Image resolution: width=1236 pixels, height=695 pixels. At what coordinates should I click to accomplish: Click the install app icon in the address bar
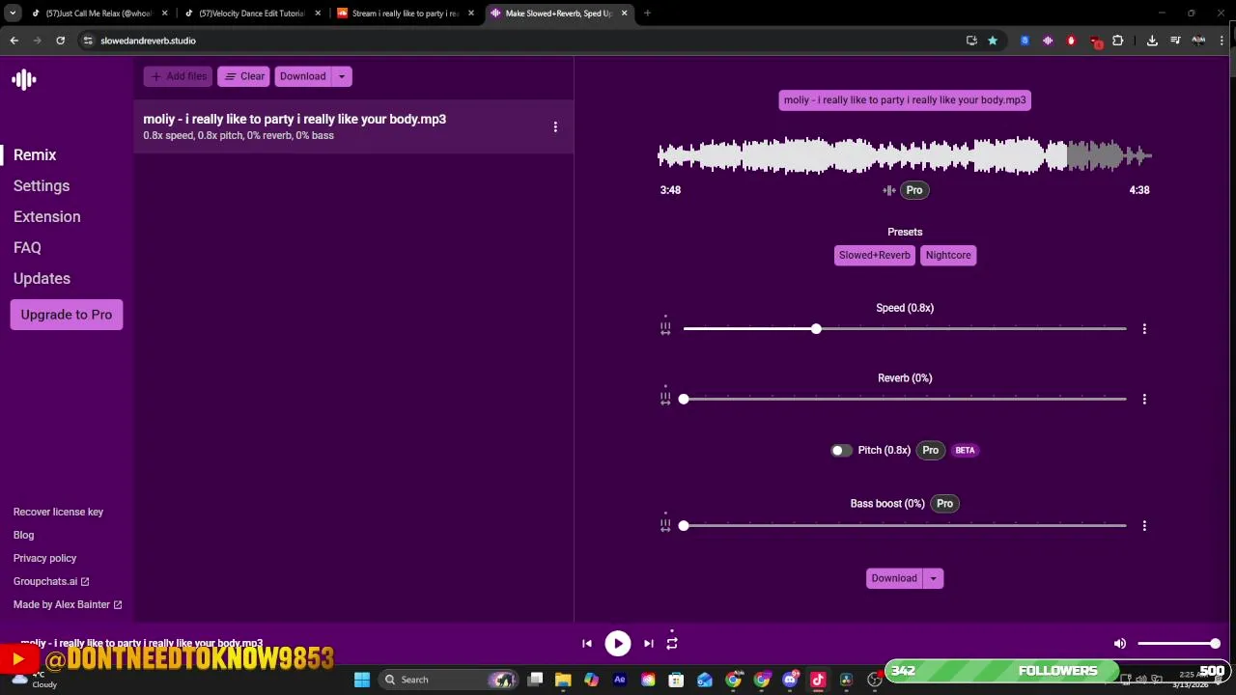(x=971, y=41)
